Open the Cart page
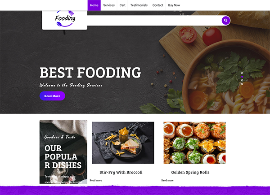Screen dimensions: 270x195 tap(122, 5)
